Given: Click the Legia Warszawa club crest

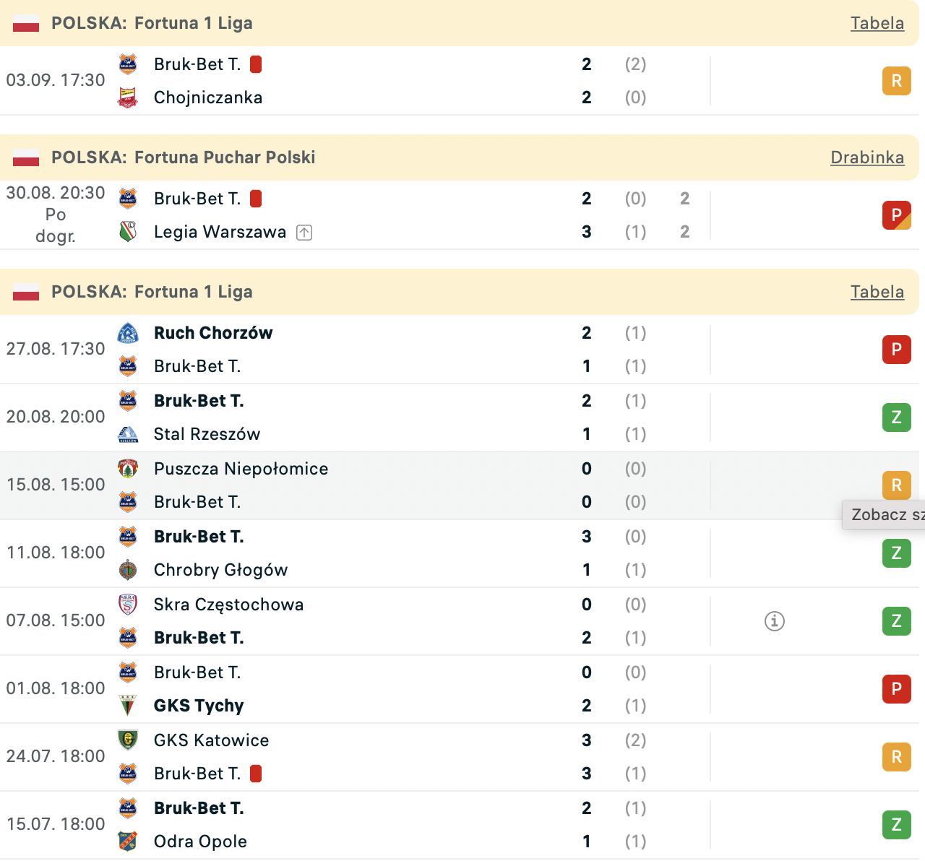Looking at the screenshot, I should tap(128, 232).
